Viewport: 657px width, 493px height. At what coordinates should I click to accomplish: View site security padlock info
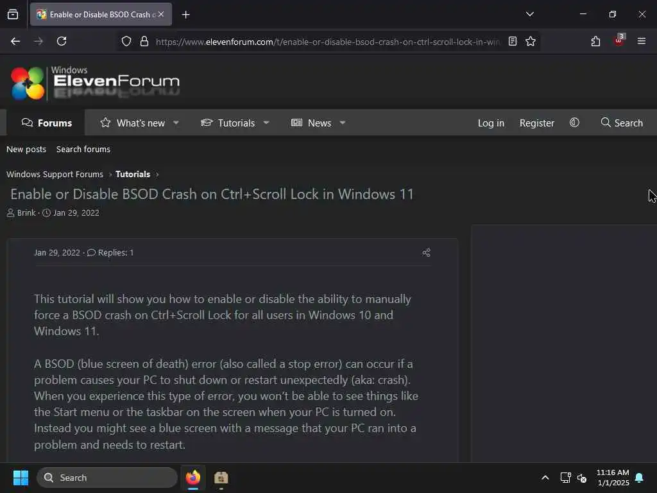144,41
